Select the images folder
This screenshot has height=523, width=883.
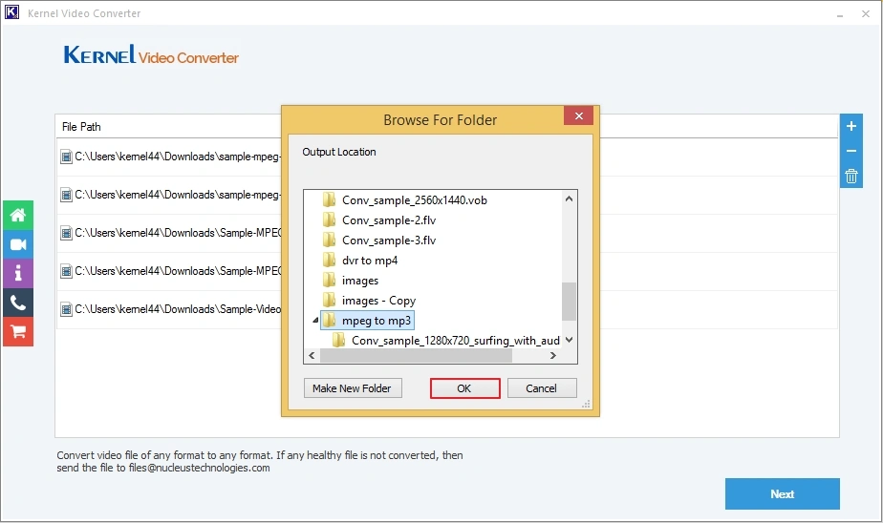360,280
